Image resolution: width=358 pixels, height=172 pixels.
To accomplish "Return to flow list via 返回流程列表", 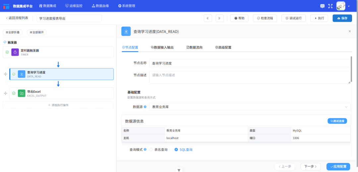I will [17, 18].
